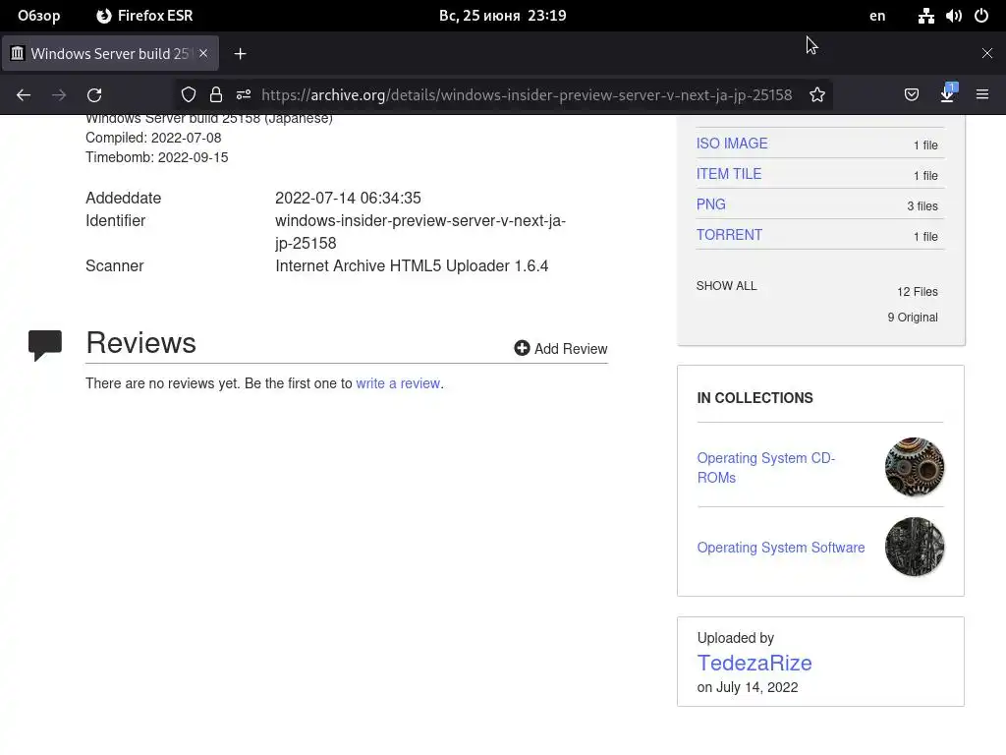Click Internet Archive HTML5 Uploader 1.6.4 text
The image size is (1006, 755).
[412, 265]
